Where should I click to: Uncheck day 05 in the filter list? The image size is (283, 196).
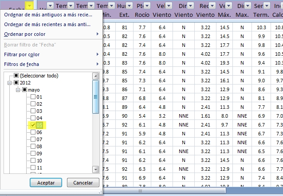point(33,125)
